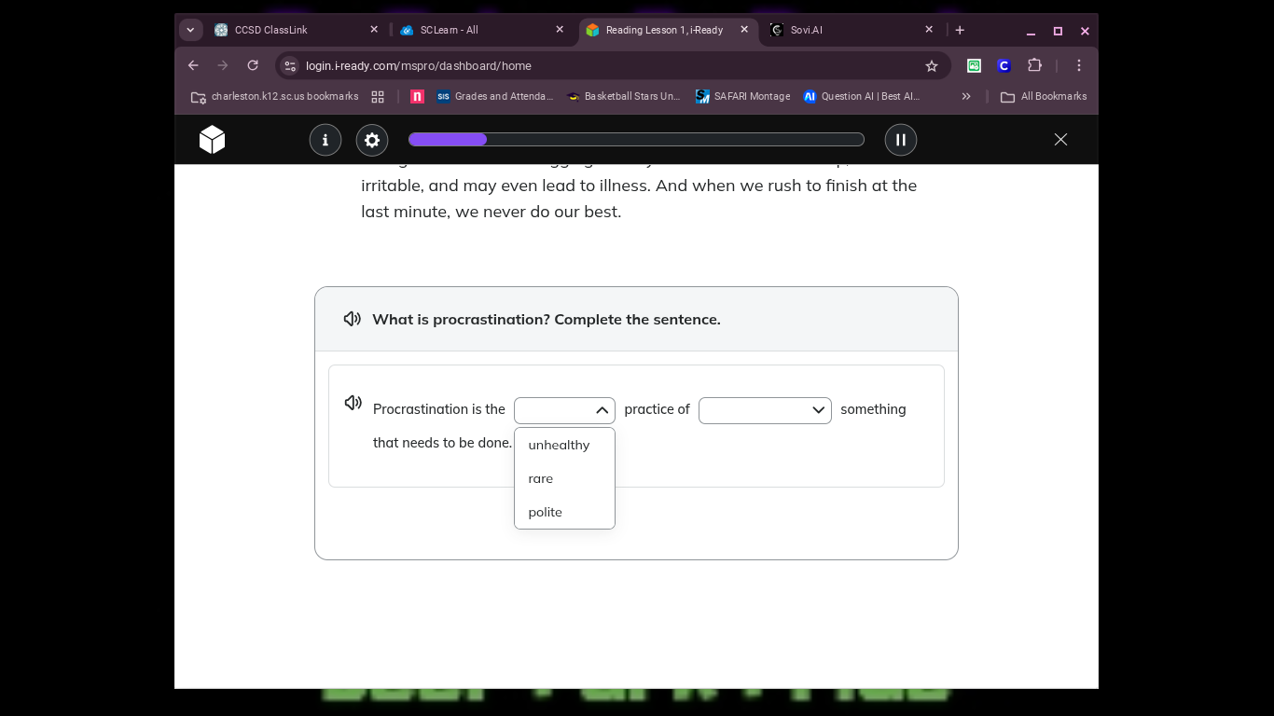Click the lesson progress bar

point(636,140)
